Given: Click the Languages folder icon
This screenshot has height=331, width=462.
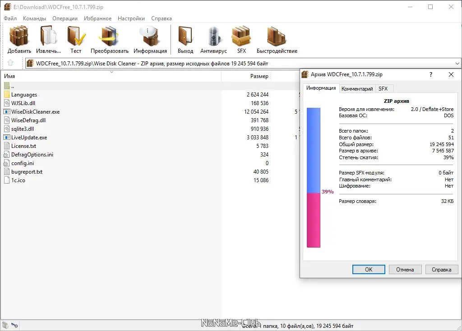Looking at the screenshot, I should coord(7,95).
